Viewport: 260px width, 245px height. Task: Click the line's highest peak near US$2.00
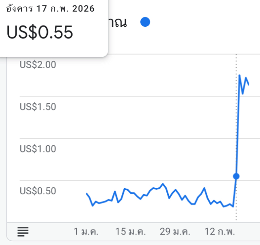coord(239,75)
